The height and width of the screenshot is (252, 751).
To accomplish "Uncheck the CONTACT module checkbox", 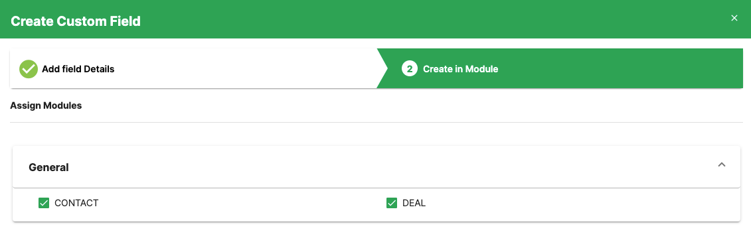I will point(44,203).
